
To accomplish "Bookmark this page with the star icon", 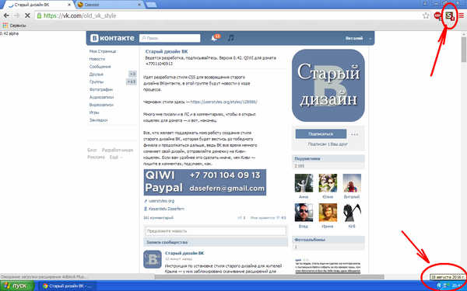I will pos(426,16).
